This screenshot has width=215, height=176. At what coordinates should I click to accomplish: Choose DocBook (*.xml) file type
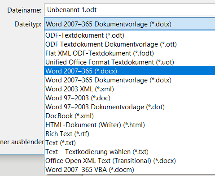(130, 116)
